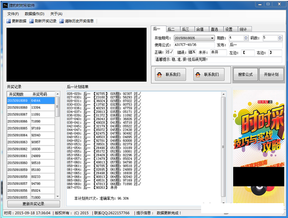Screen dimensions: 288x218
Task: Increase the 期数 spinner value
Action: click(x=246, y=36)
